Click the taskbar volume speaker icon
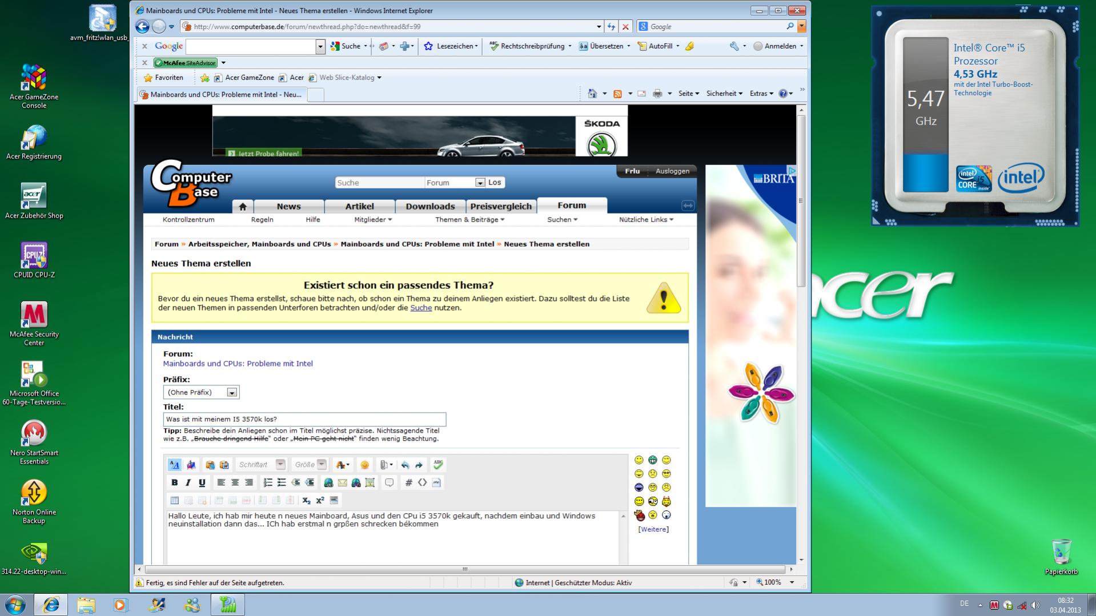This screenshot has height=616, width=1096. [1035, 605]
